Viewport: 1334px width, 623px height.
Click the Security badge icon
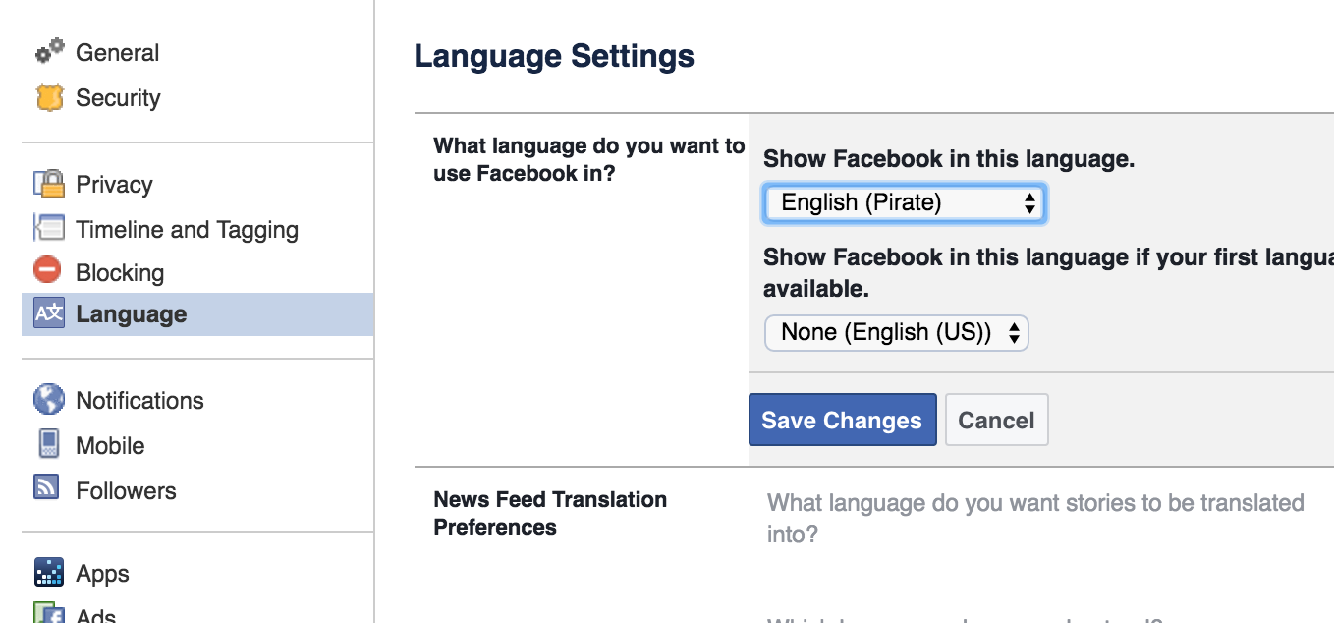[49, 97]
